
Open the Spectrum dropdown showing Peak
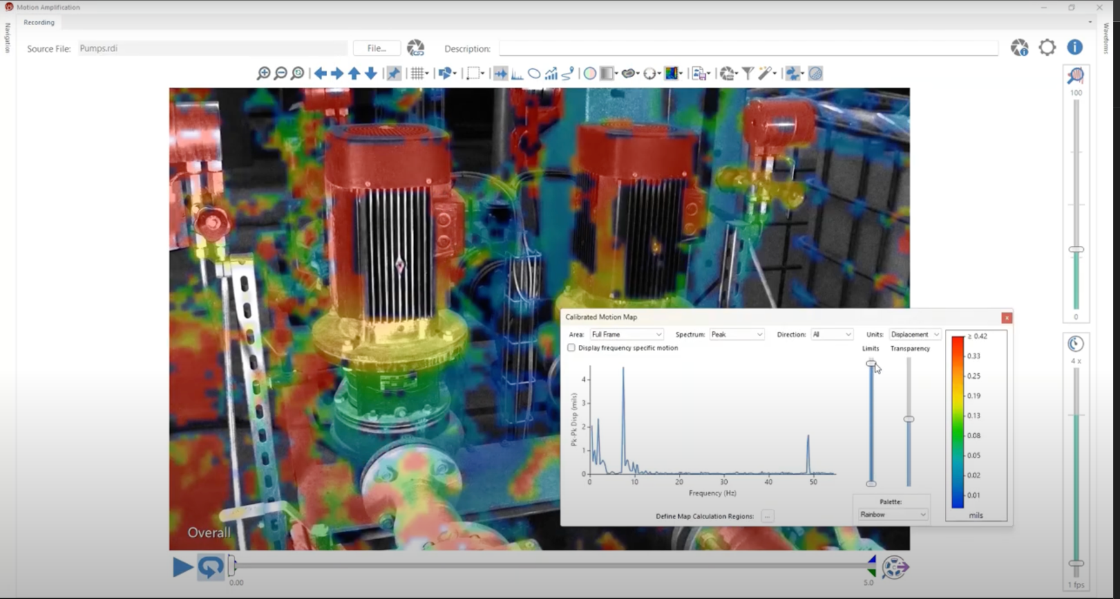(736, 335)
